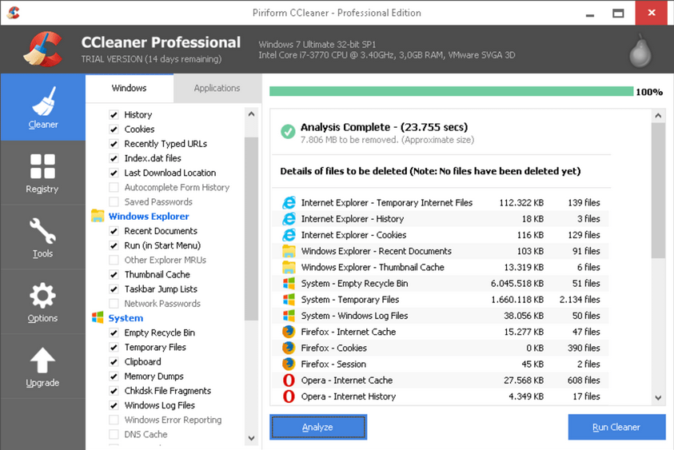Click the green Analysis Complete checkmark icon

288,132
